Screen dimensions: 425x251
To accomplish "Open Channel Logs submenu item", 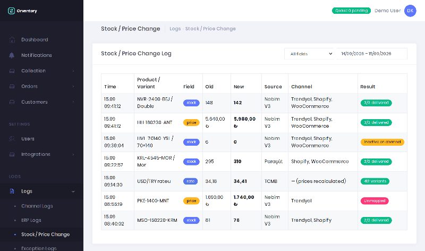I will pyautogui.click(x=37, y=206).
